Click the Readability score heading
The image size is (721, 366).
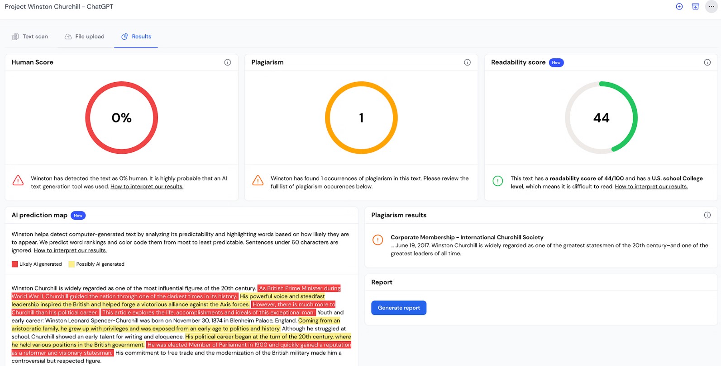pyautogui.click(x=518, y=62)
